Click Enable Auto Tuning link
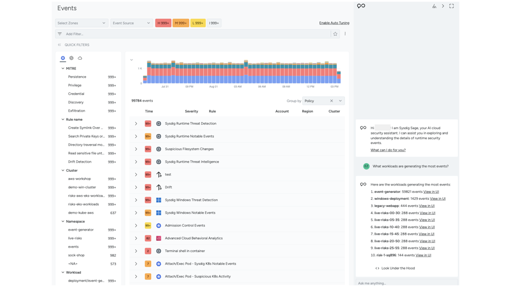The height and width of the screenshot is (287, 511). pos(334,23)
